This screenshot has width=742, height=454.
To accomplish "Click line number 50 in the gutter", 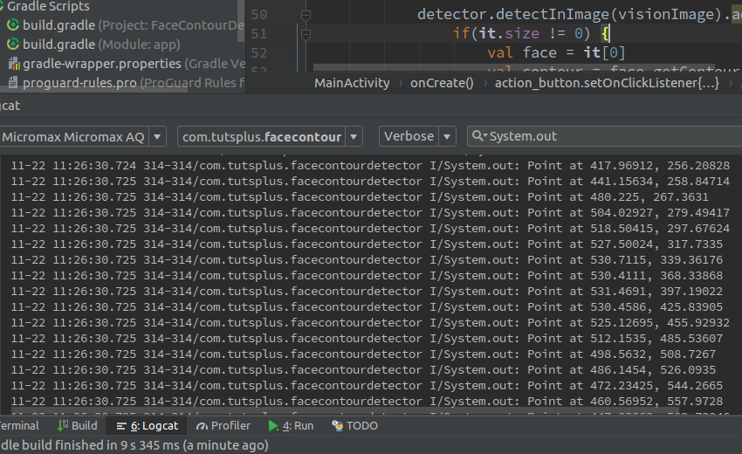I will tap(259, 15).
